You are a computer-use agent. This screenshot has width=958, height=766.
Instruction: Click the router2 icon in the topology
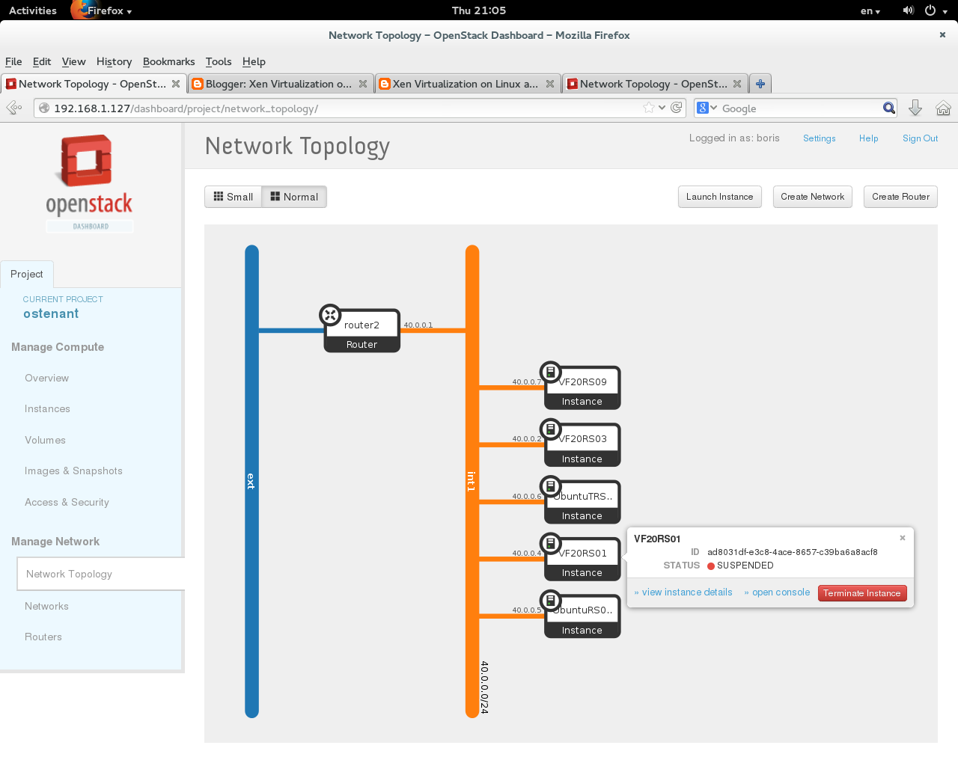coord(330,314)
